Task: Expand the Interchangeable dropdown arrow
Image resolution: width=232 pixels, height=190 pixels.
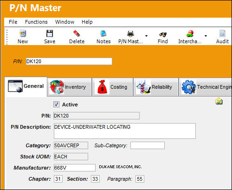Action: [206, 36]
